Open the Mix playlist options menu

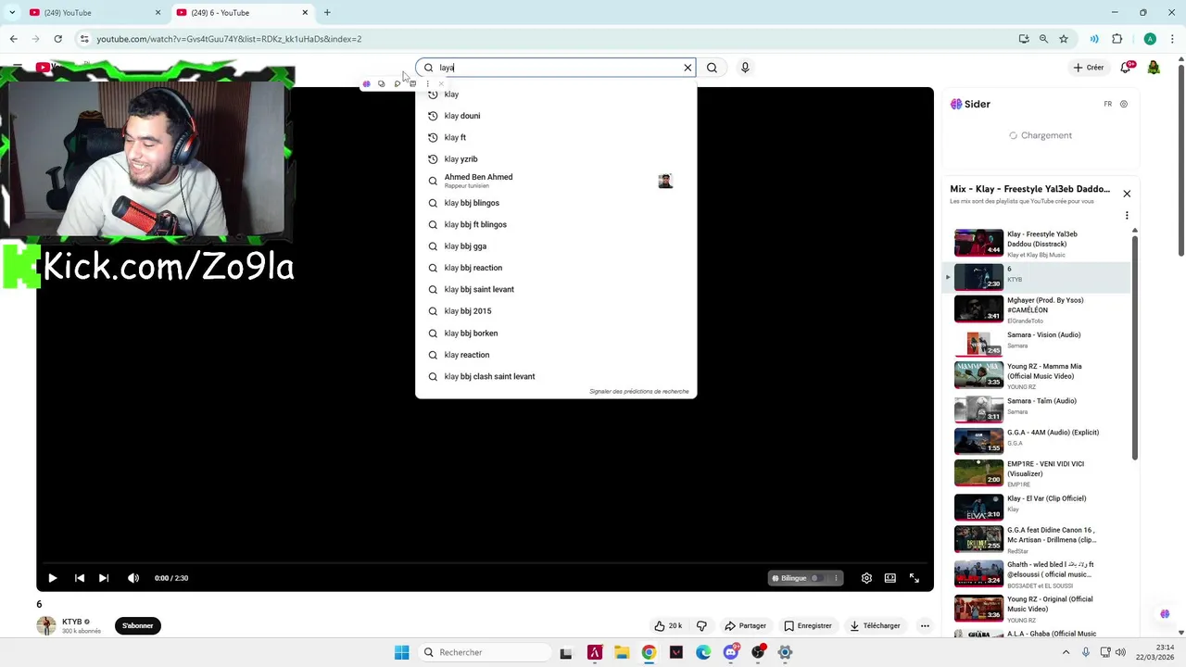click(x=1127, y=215)
